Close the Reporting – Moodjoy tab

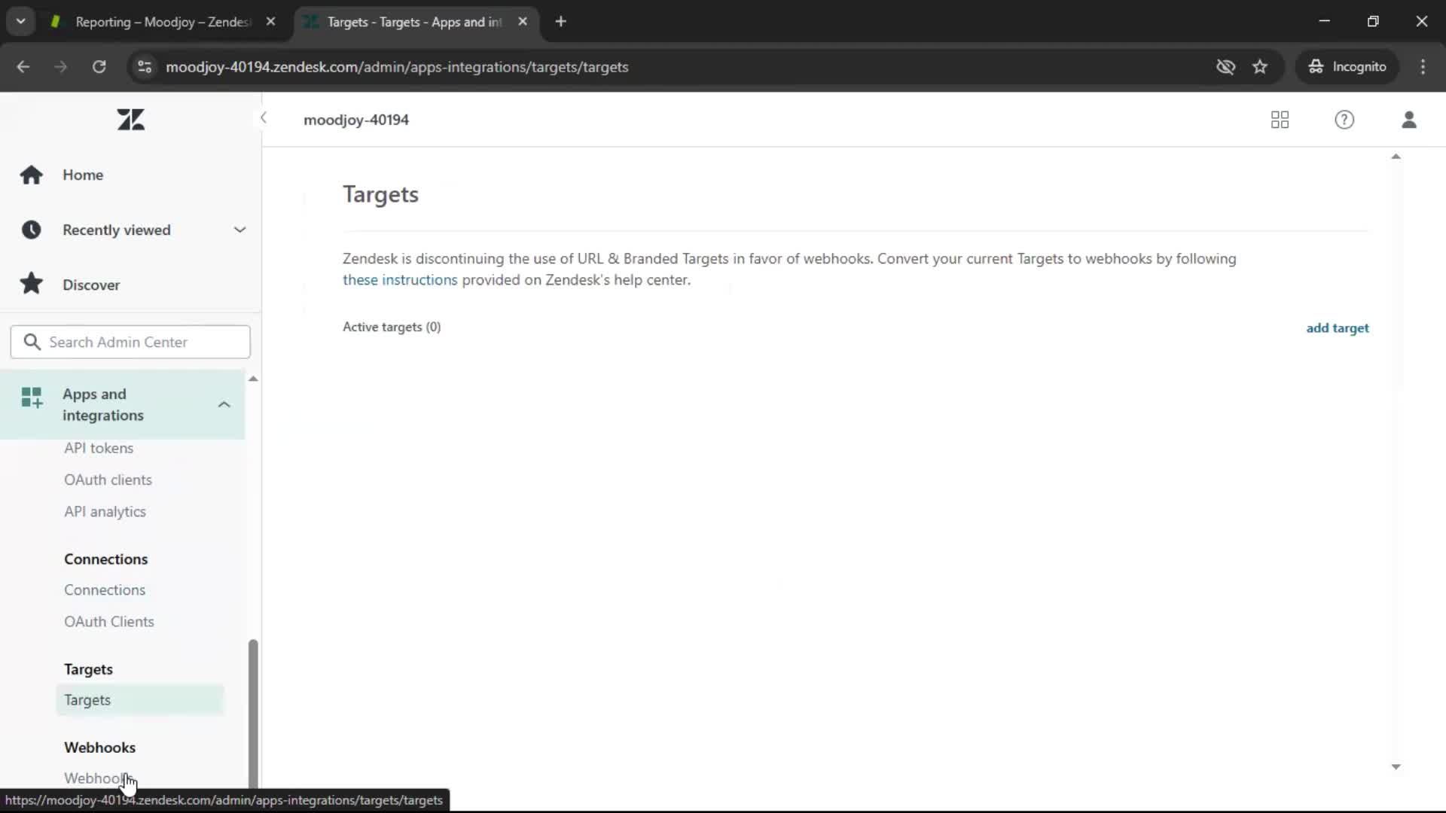pos(270,22)
